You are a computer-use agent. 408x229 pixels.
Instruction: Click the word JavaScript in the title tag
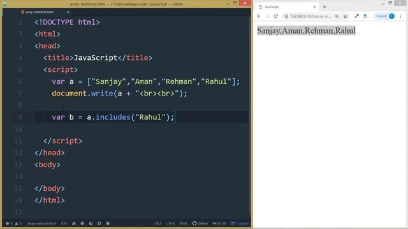96,58
